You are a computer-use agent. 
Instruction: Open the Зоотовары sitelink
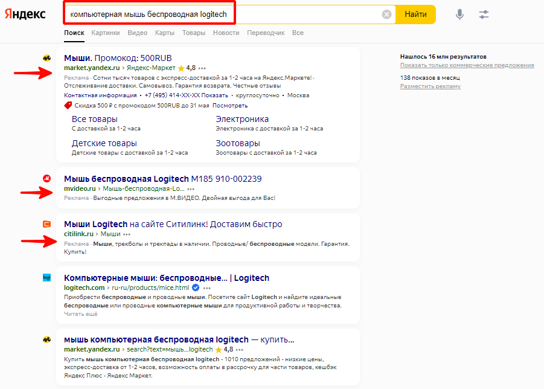(x=238, y=143)
